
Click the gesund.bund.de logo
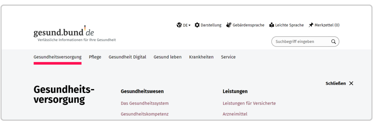point(64,33)
